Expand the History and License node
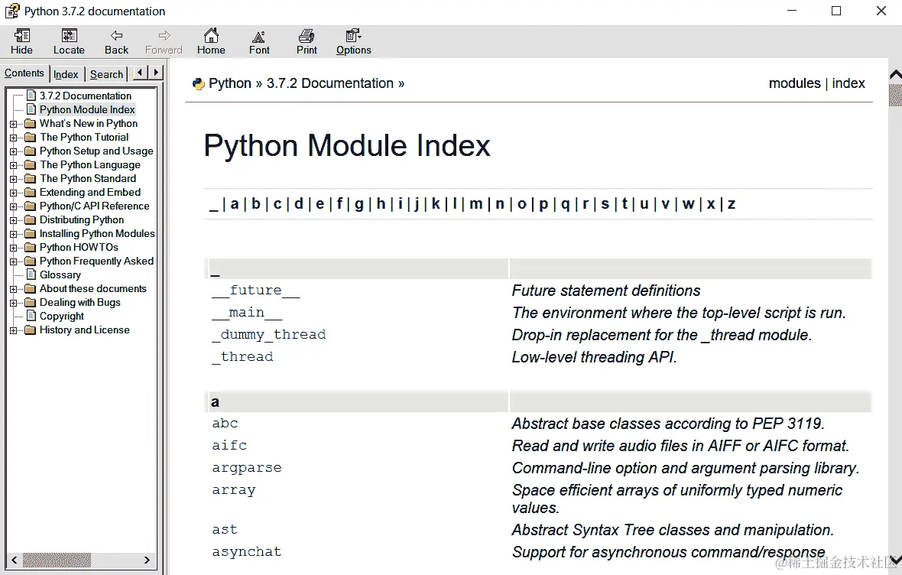Screen dimensions: 902x575 [x=14, y=330]
